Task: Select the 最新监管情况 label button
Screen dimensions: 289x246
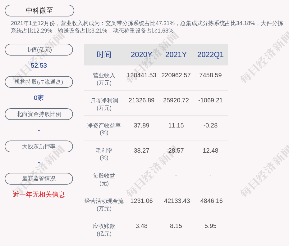Action: [x=39, y=179]
